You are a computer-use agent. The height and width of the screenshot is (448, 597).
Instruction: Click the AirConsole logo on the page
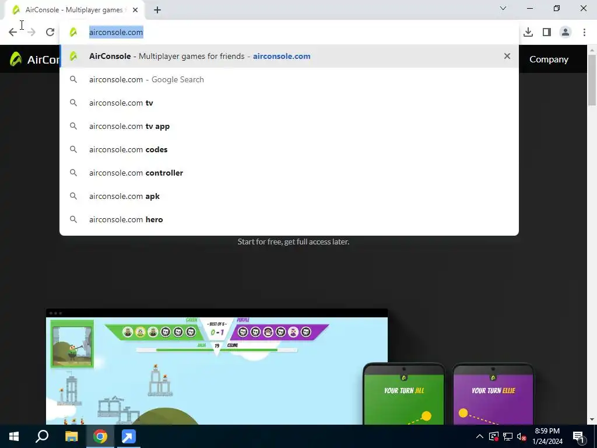pyautogui.click(x=34, y=60)
